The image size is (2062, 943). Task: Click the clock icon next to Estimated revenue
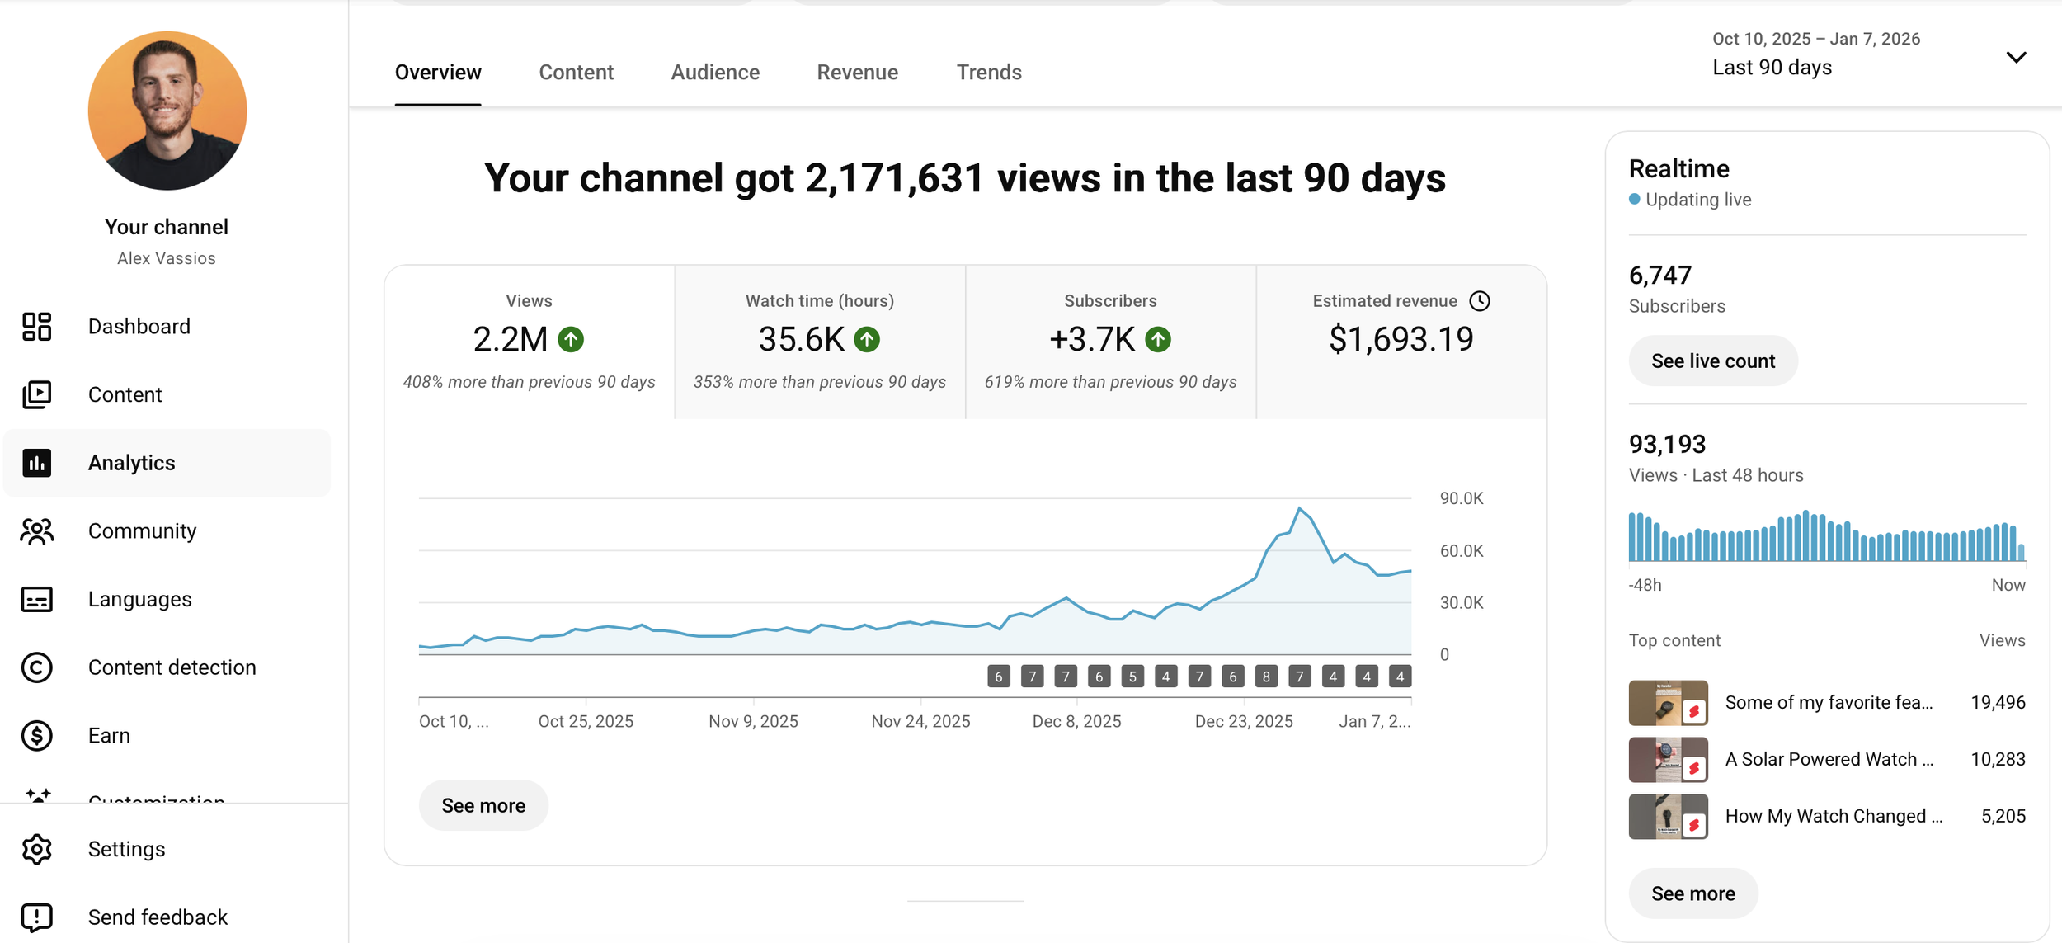tap(1481, 301)
